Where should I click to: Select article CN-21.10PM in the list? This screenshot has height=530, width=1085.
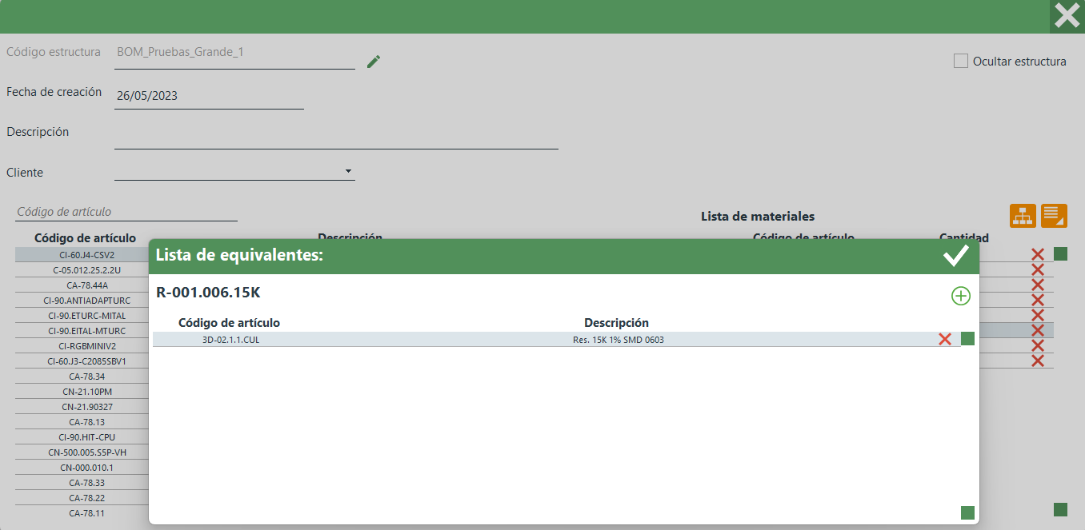[86, 392]
